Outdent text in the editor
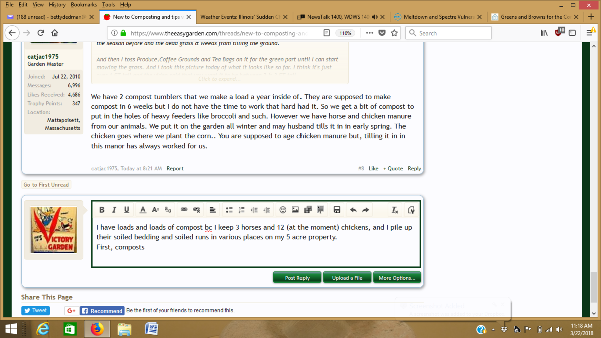This screenshot has width=601, height=338. [254, 210]
